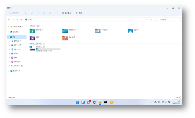Click the volume speaker icon in tray
Viewport: 195px width, 118px height.
tap(166, 102)
